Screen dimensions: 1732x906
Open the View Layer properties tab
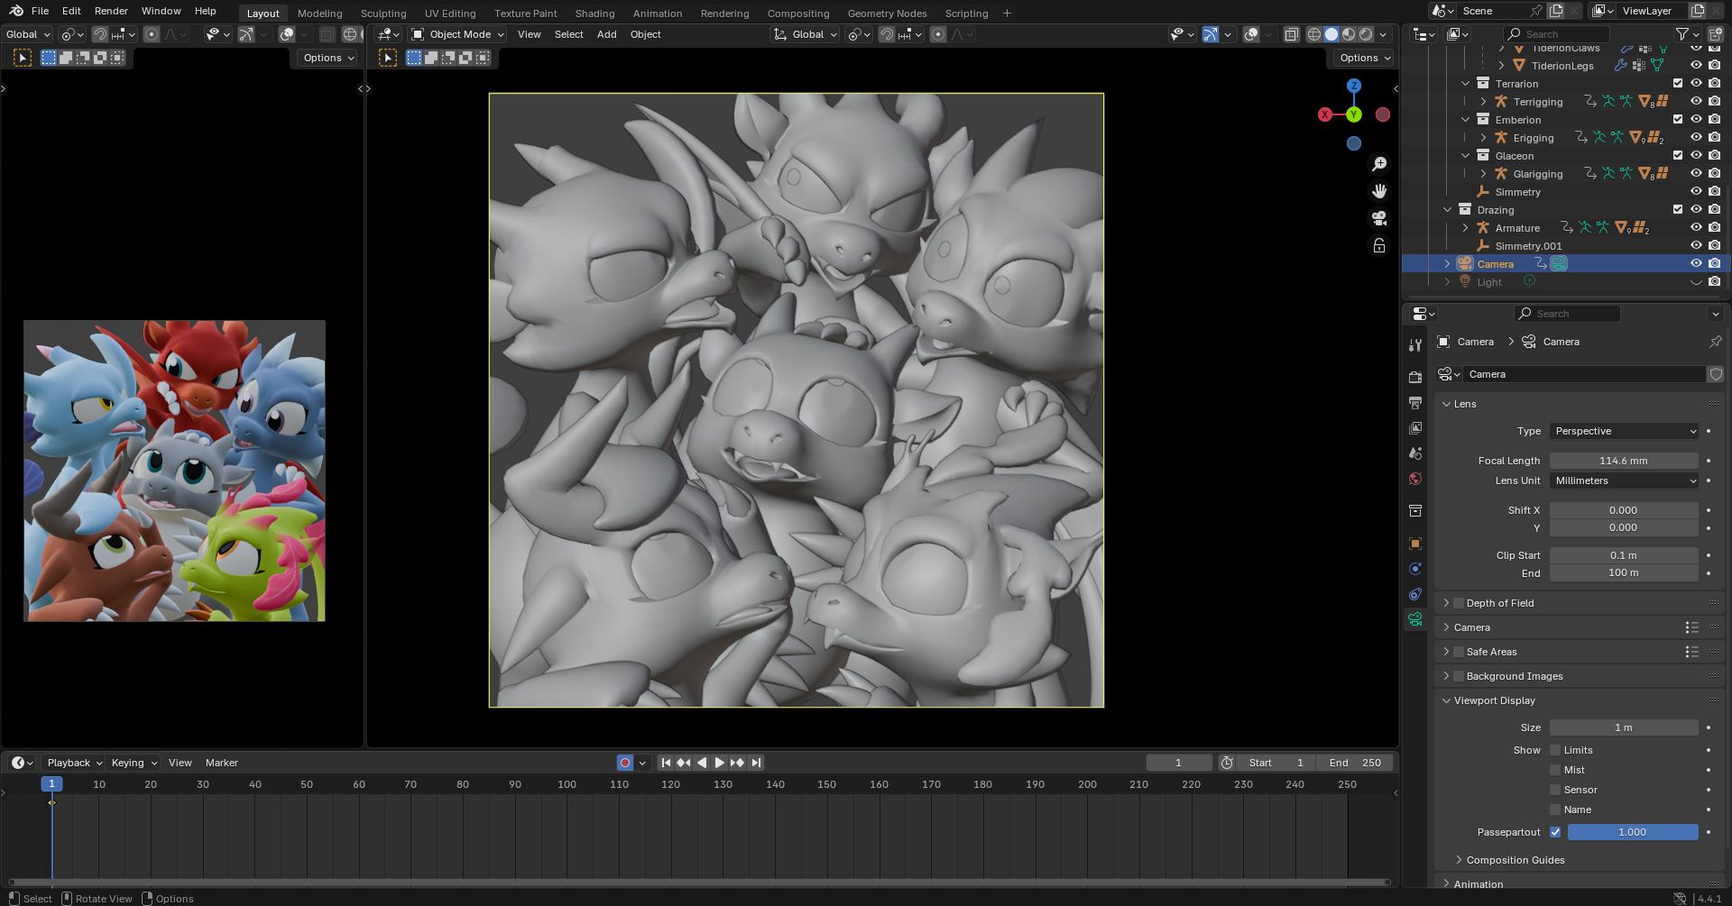click(1414, 428)
